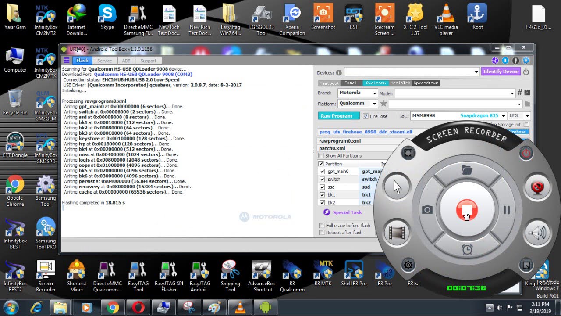561x316 pixels.
Task: Click the purple globe icon in ToolBox header
Action: [495, 61]
